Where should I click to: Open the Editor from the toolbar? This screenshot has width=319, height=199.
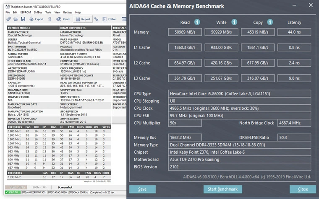(x=109, y=19)
